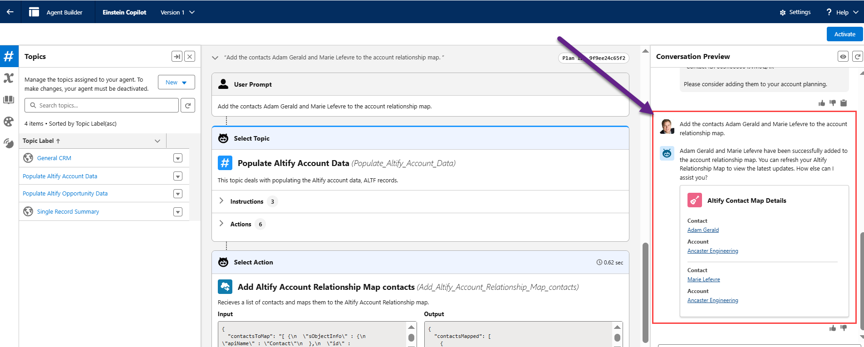Image resolution: width=864 pixels, height=347 pixels.
Task: Open the Help menu
Action: click(x=842, y=12)
